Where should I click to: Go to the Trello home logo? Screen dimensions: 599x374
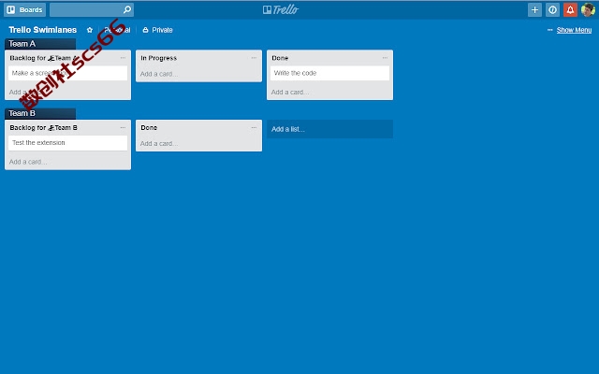[281, 10]
